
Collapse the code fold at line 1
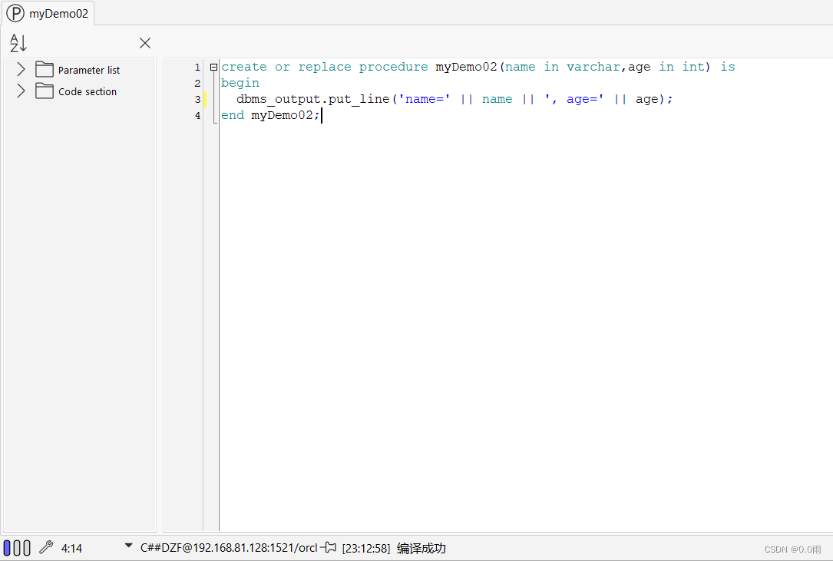[213, 67]
